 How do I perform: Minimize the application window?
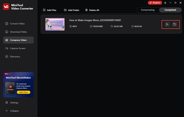(170, 3)
